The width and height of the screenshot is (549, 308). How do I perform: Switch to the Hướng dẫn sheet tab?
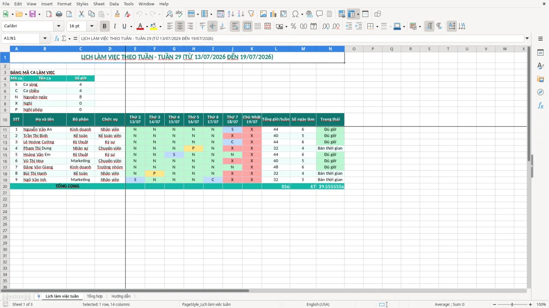click(121, 296)
